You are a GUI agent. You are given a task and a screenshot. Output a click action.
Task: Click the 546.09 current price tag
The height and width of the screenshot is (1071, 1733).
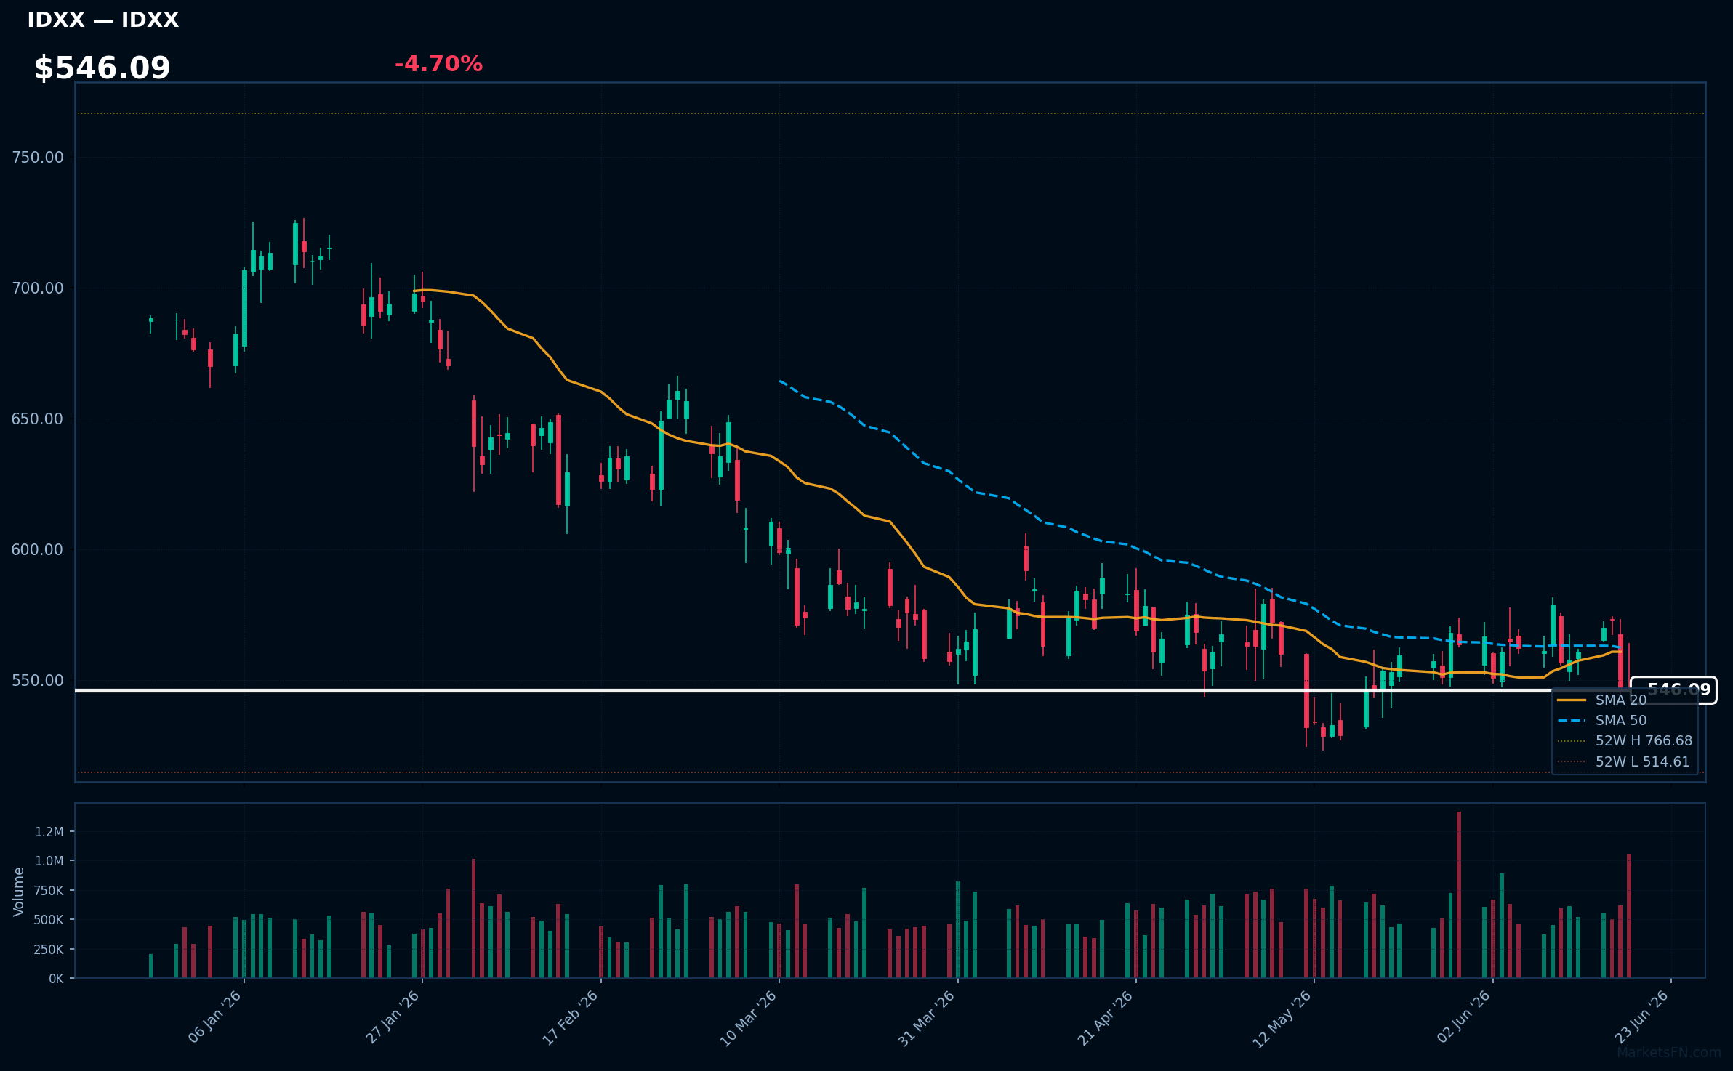1673,690
